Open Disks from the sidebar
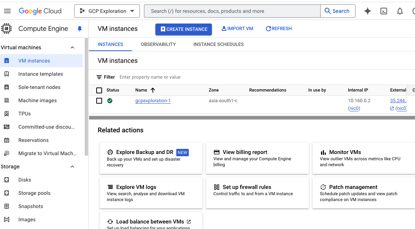This screenshot has width=415, height=229. pos(25,180)
